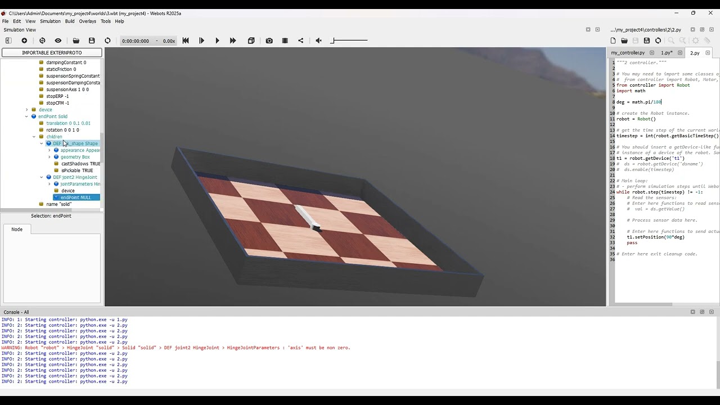720x405 pixels.
Task: Click the editor replace icon
Action: coord(682,40)
